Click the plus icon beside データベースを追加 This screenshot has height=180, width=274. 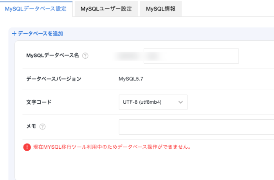click(14, 34)
